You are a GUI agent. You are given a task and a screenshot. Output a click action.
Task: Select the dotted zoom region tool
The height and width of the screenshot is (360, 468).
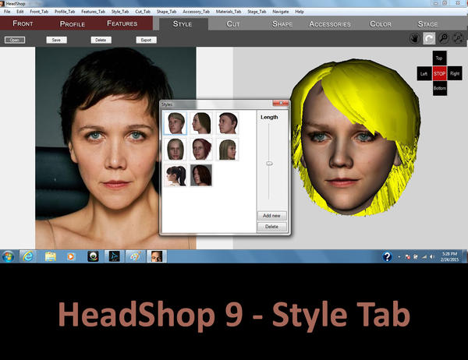459,39
